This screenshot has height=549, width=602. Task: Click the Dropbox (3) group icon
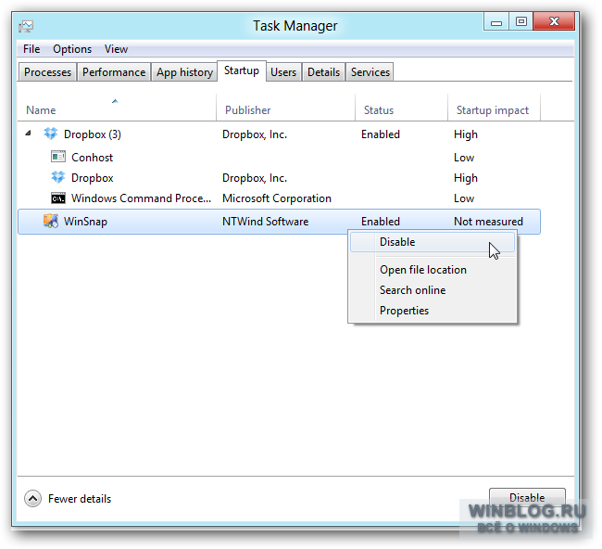(x=51, y=134)
